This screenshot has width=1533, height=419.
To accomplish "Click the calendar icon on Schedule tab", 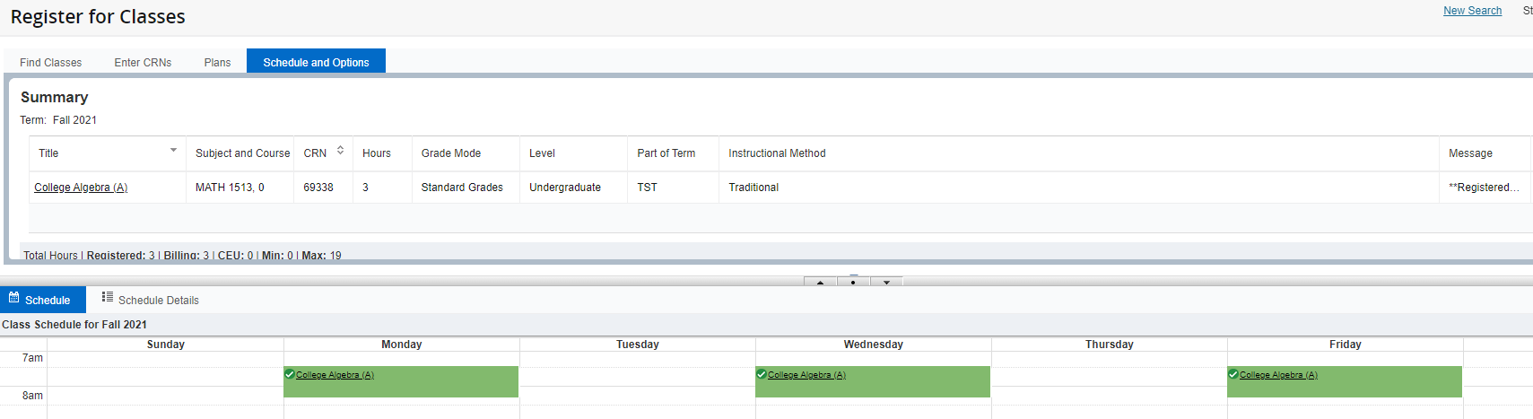I will pos(13,297).
